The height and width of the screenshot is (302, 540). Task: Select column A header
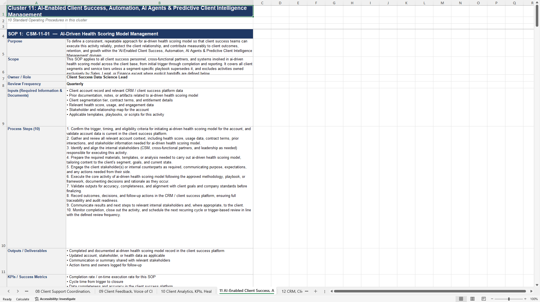(x=36, y=3)
